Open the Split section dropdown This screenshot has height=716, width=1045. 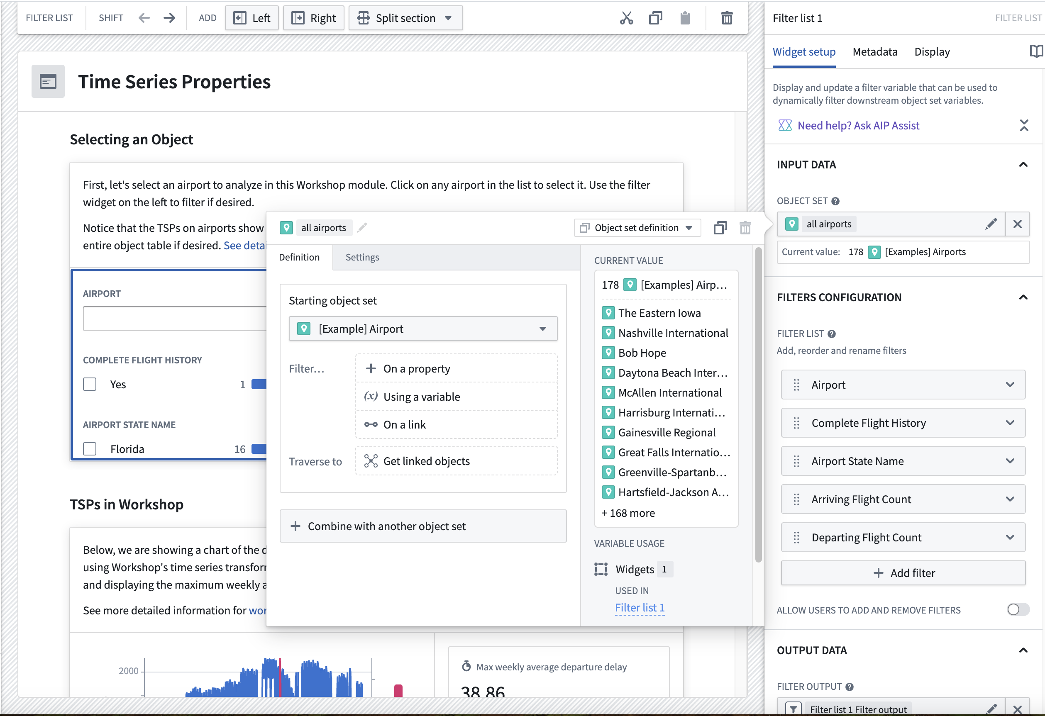(x=405, y=18)
